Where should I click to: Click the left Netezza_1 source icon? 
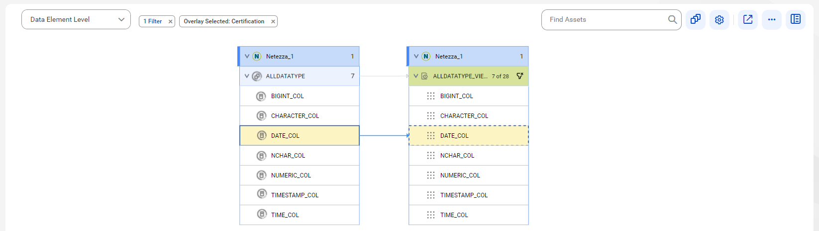(x=257, y=57)
